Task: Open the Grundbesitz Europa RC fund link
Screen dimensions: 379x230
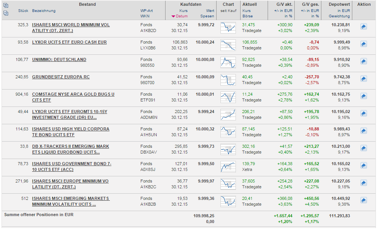Action: click(61, 77)
